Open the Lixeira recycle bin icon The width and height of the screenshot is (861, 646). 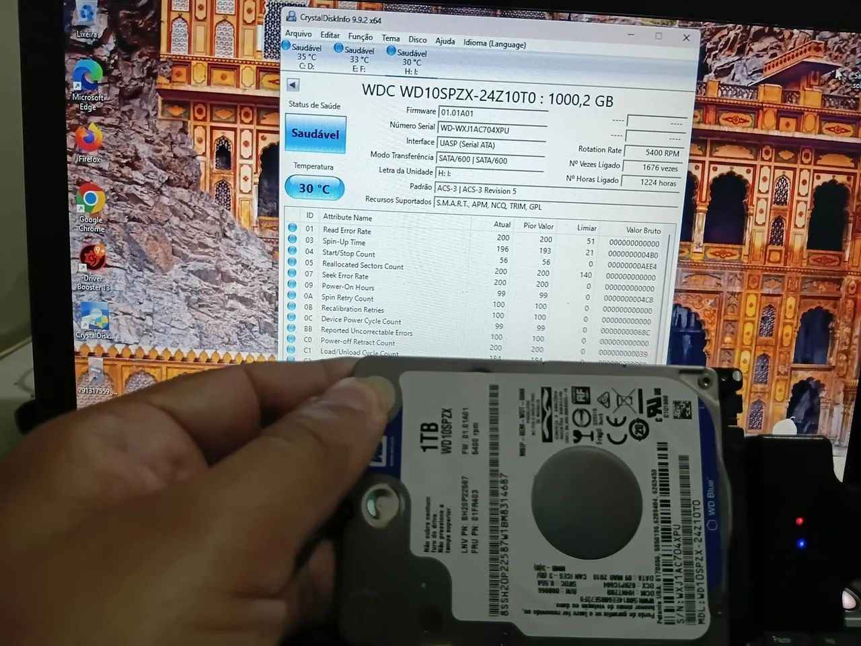86,20
